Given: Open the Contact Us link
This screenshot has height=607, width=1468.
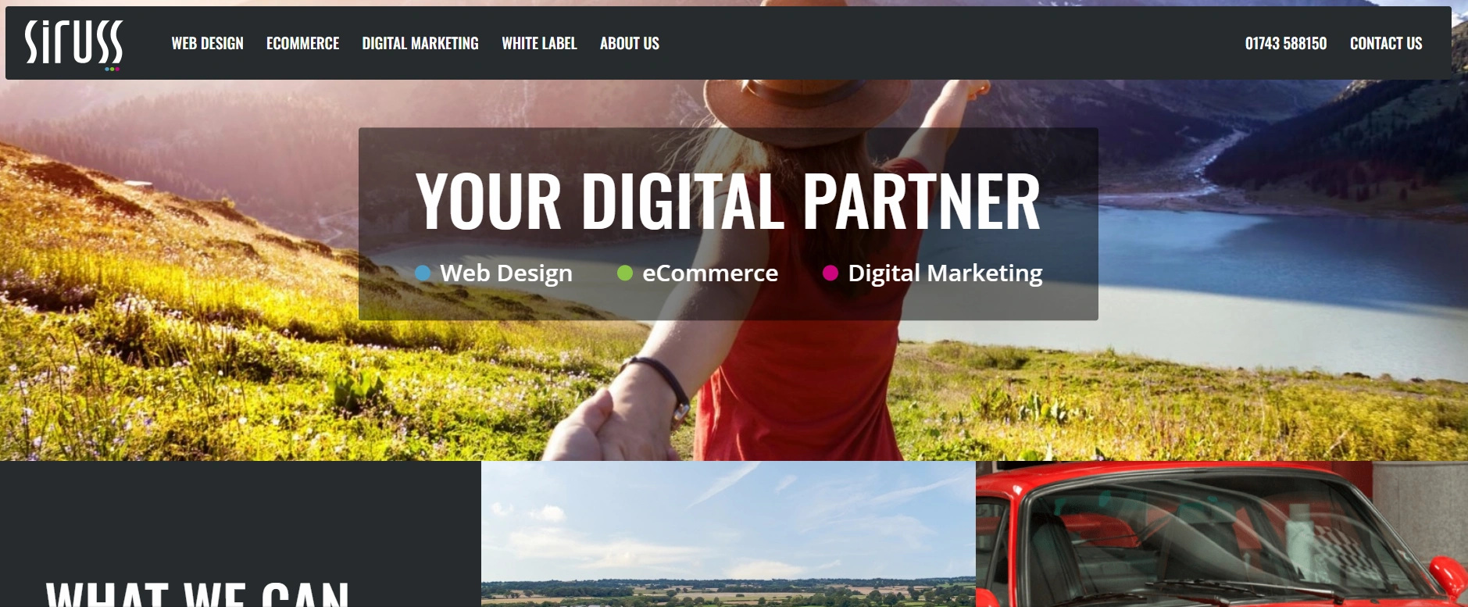Looking at the screenshot, I should click(x=1386, y=44).
